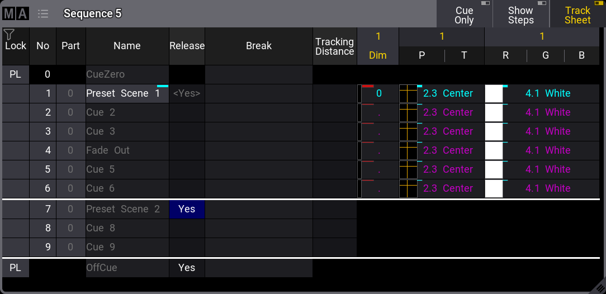Image resolution: width=606 pixels, height=294 pixels.
Task: Disable the Track Sheet toggle
Action: pyautogui.click(x=577, y=15)
